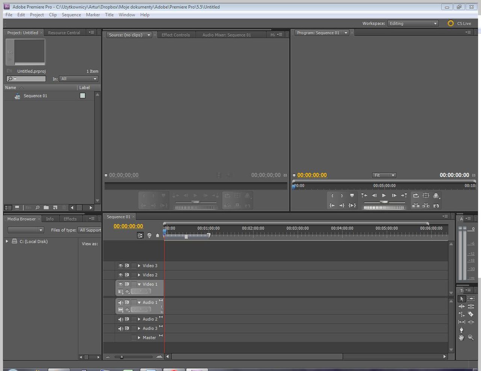
Task: Expand the Video 3 track
Action: [139, 265]
